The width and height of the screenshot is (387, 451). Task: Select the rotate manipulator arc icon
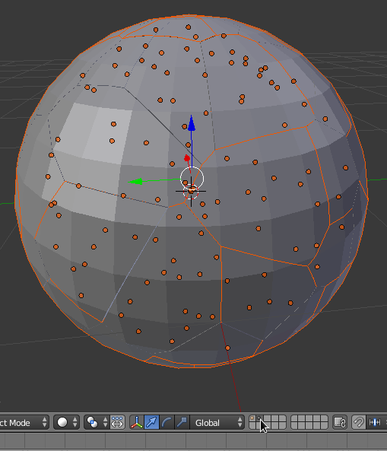pos(167,423)
